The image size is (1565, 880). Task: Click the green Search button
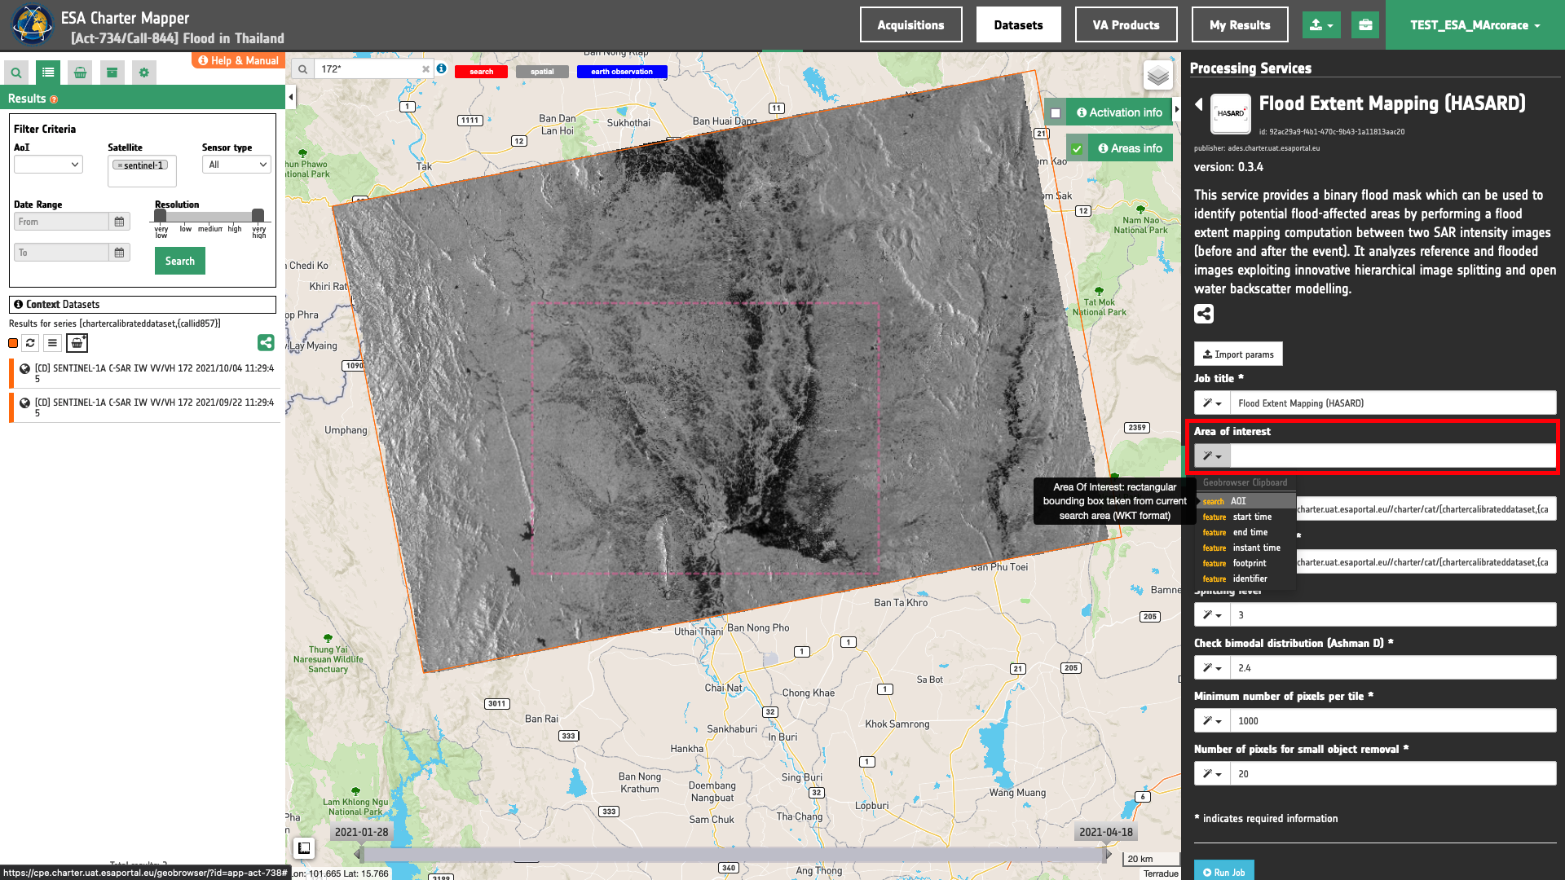180,261
